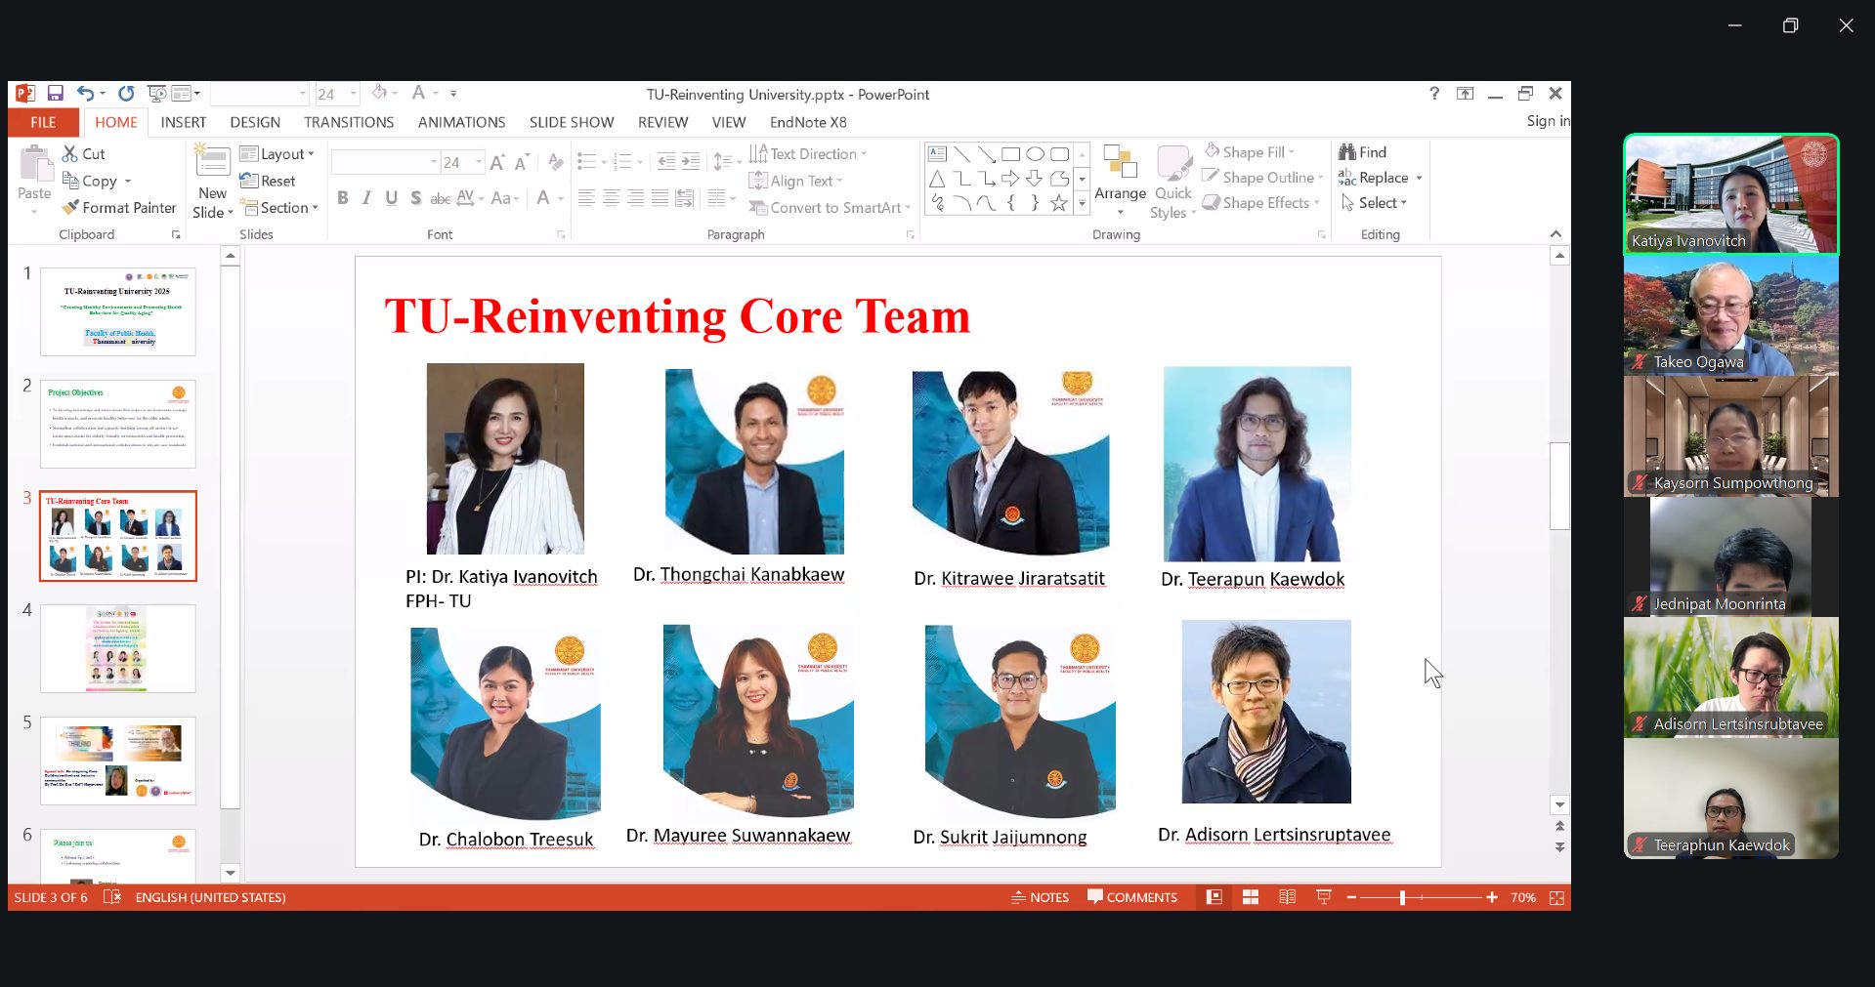Click the Find binoculars icon

pos(1347,152)
